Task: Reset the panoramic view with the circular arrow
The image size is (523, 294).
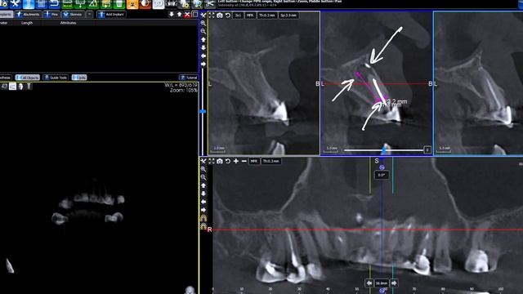Action: point(228,161)
